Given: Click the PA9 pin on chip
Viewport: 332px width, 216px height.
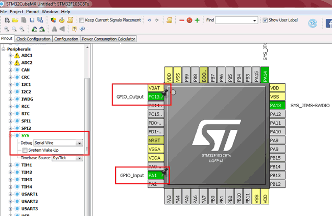Looking at the screenshot, I should pyautogui.click(x=277, y=140).
